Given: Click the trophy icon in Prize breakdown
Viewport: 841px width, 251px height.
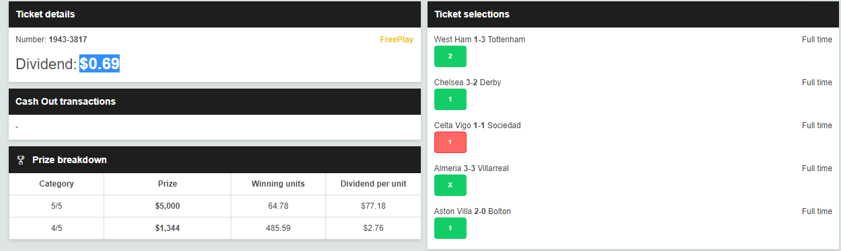Looking at the screenshot, I should pyautogui.click(x=21, y=160).
